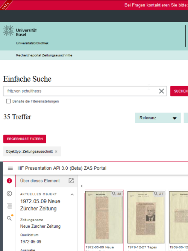
Task: Click ERGEBNISSE FILTERN button
Action: [x=25, y=139]
